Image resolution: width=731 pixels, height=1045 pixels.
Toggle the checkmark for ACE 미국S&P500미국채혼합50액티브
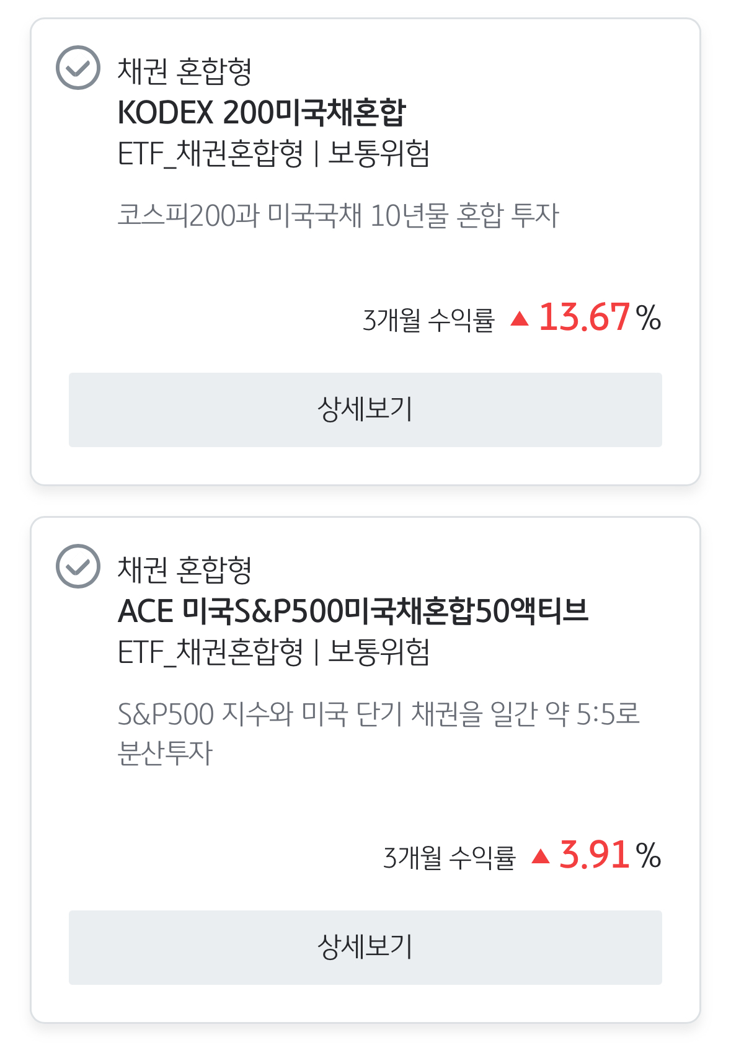coord(78,566)
